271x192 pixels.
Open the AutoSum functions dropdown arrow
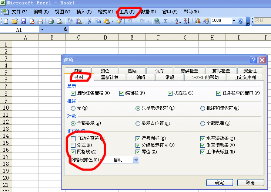pyautogui.click(x=172, y=21)
